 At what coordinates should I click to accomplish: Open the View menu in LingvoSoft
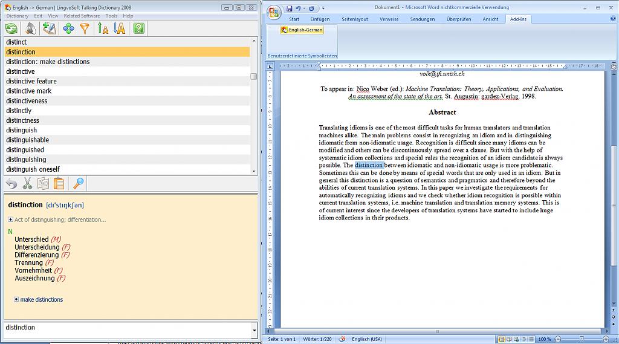[x=53, y=16]
